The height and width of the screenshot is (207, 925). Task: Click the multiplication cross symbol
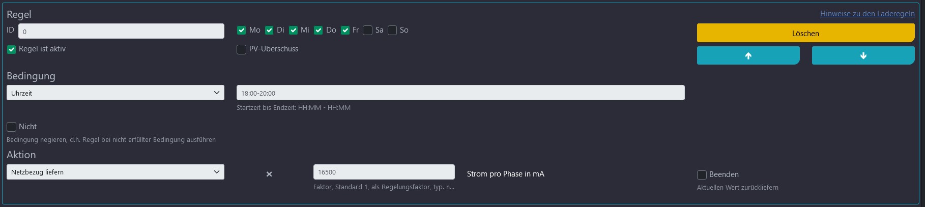tap(269, 174)
